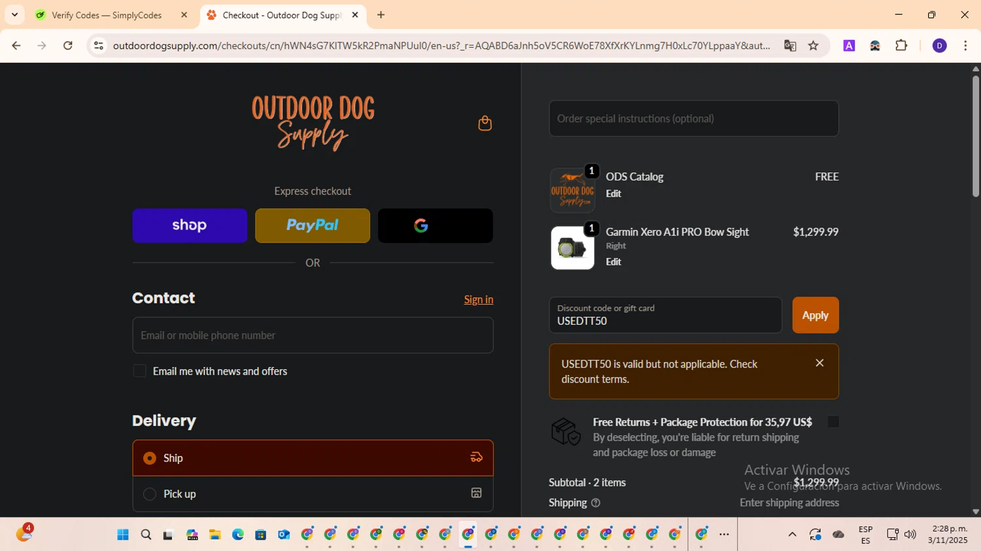Open Microsoft Edge from taskbar
981x551 pixels.
(x=237, y=535)
